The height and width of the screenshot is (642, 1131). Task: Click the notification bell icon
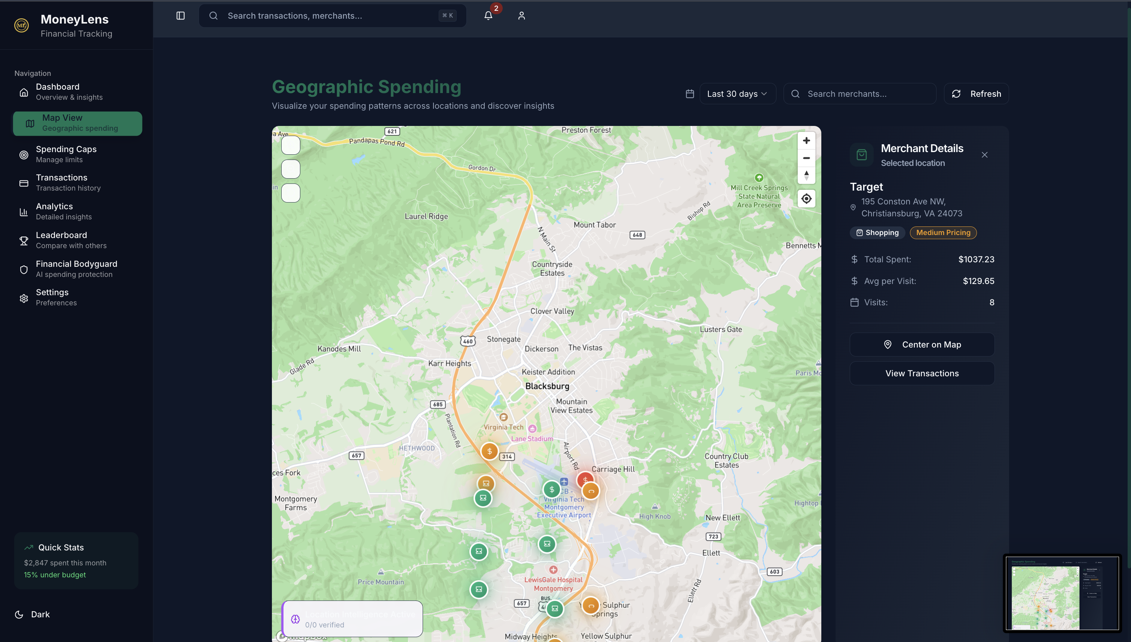[x=488, y=16]
